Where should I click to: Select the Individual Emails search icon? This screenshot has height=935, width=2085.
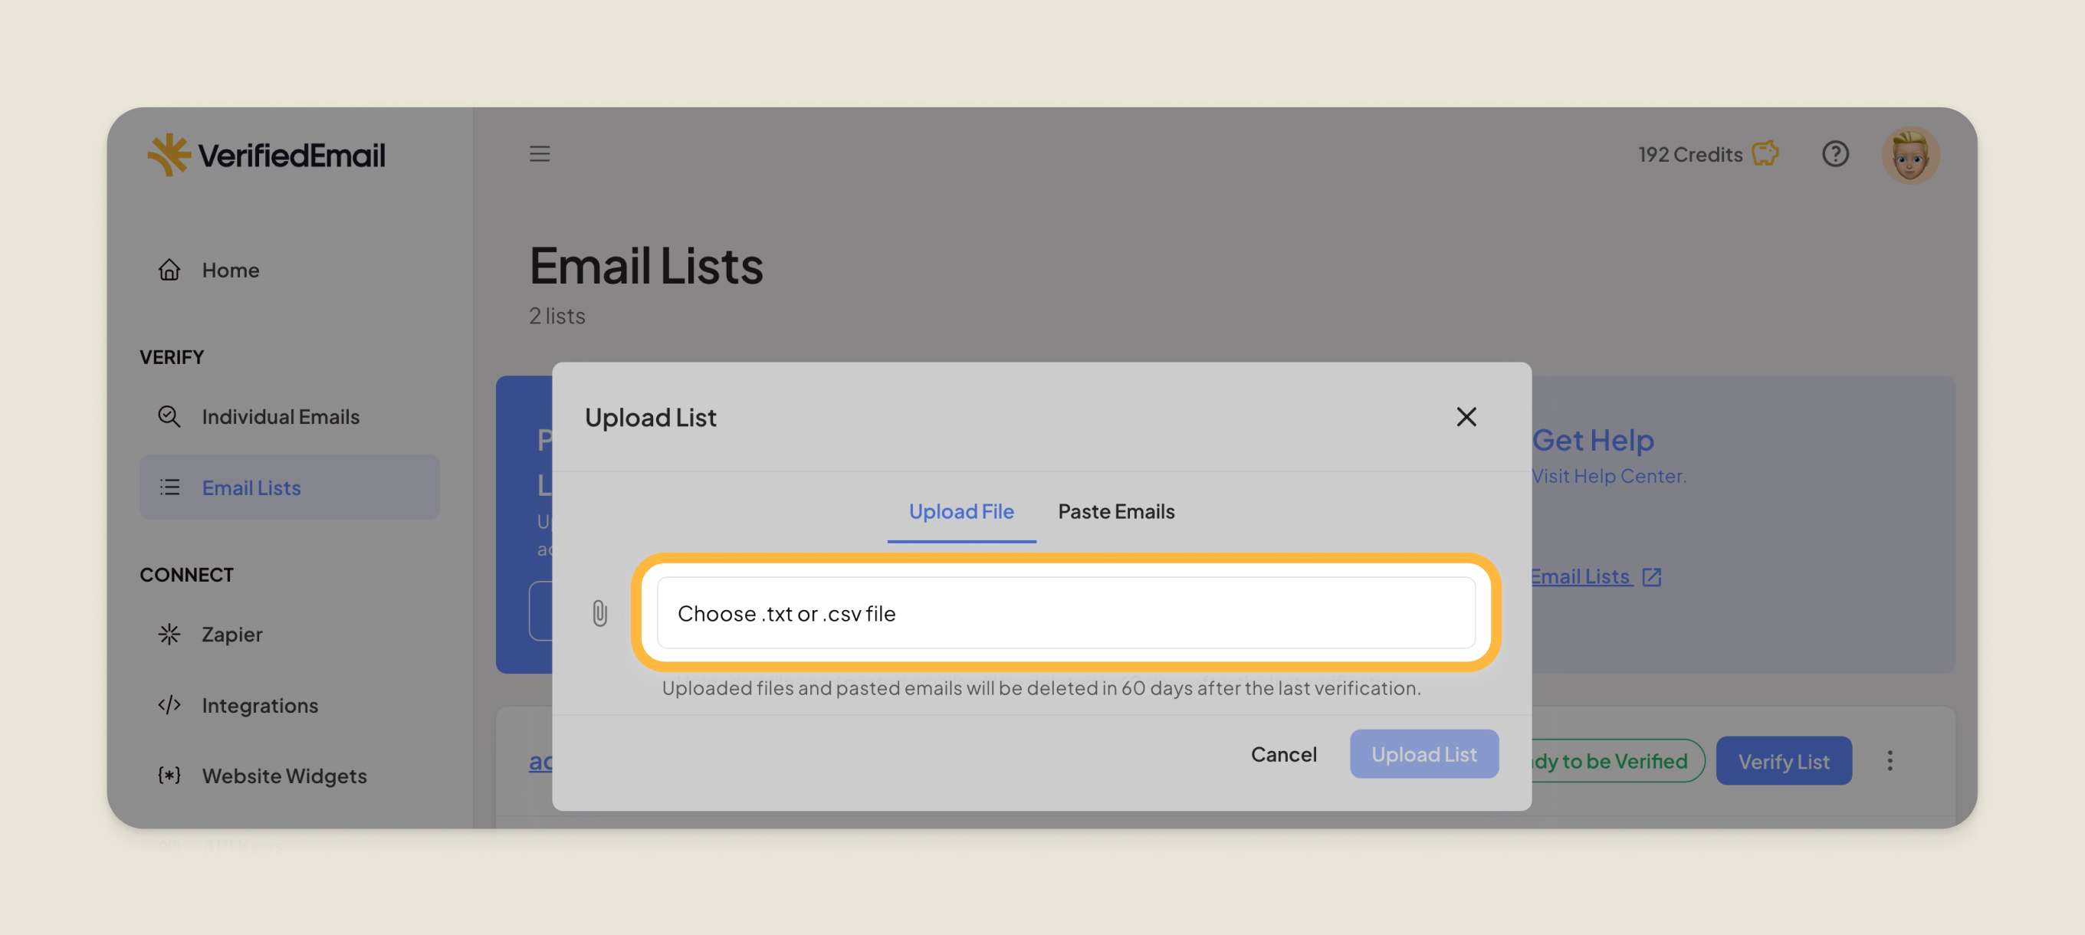tap(169, 416)
